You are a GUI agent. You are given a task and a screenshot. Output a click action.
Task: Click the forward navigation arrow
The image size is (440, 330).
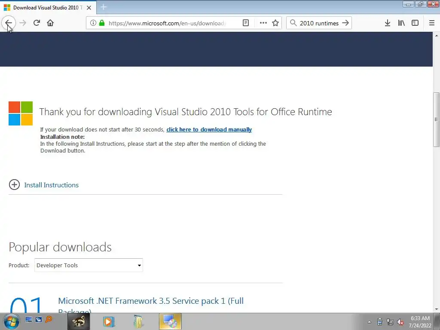(23, 23)
